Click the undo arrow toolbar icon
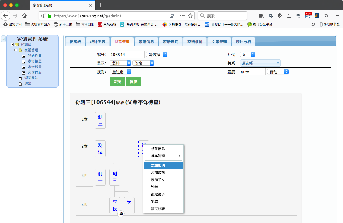Viewport: 343px width, 223px height. [x=298, y=16]
